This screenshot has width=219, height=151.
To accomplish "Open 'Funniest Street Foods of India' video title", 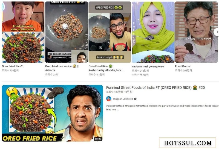I will pyautogui.click(x=155, y=88).
